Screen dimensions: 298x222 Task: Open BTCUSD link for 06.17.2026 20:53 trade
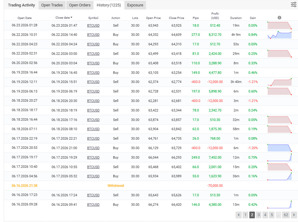point(93,148)
